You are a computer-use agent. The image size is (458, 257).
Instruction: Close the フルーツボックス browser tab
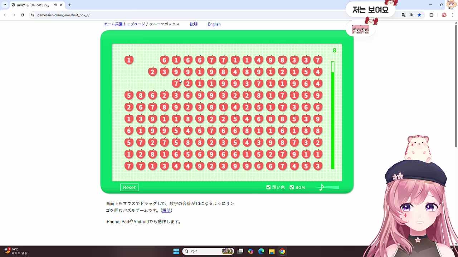tap(61, 5)
